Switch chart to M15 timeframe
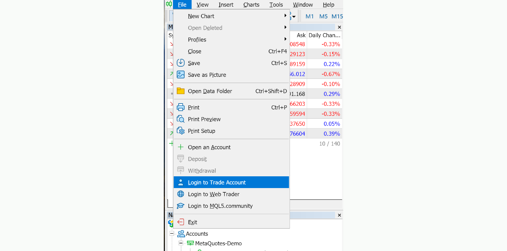 pos(337,16)
